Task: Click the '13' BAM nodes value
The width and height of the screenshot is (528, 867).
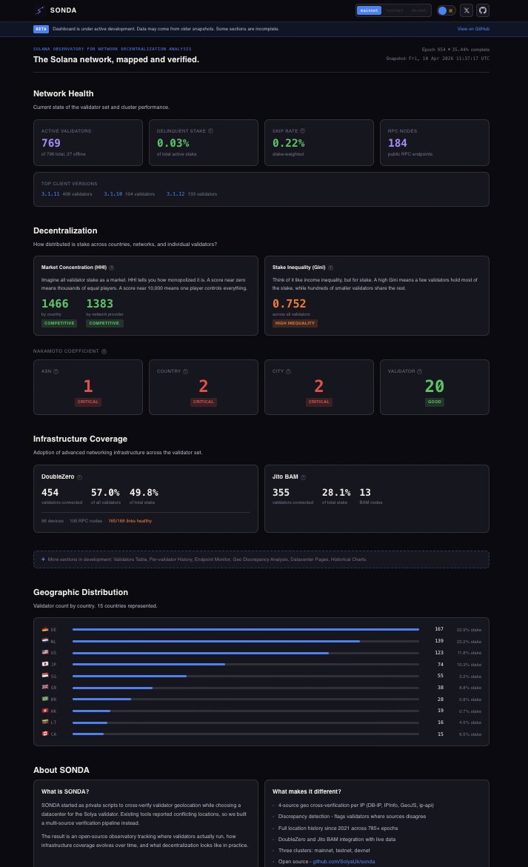Action: click(x=365, y=492)
